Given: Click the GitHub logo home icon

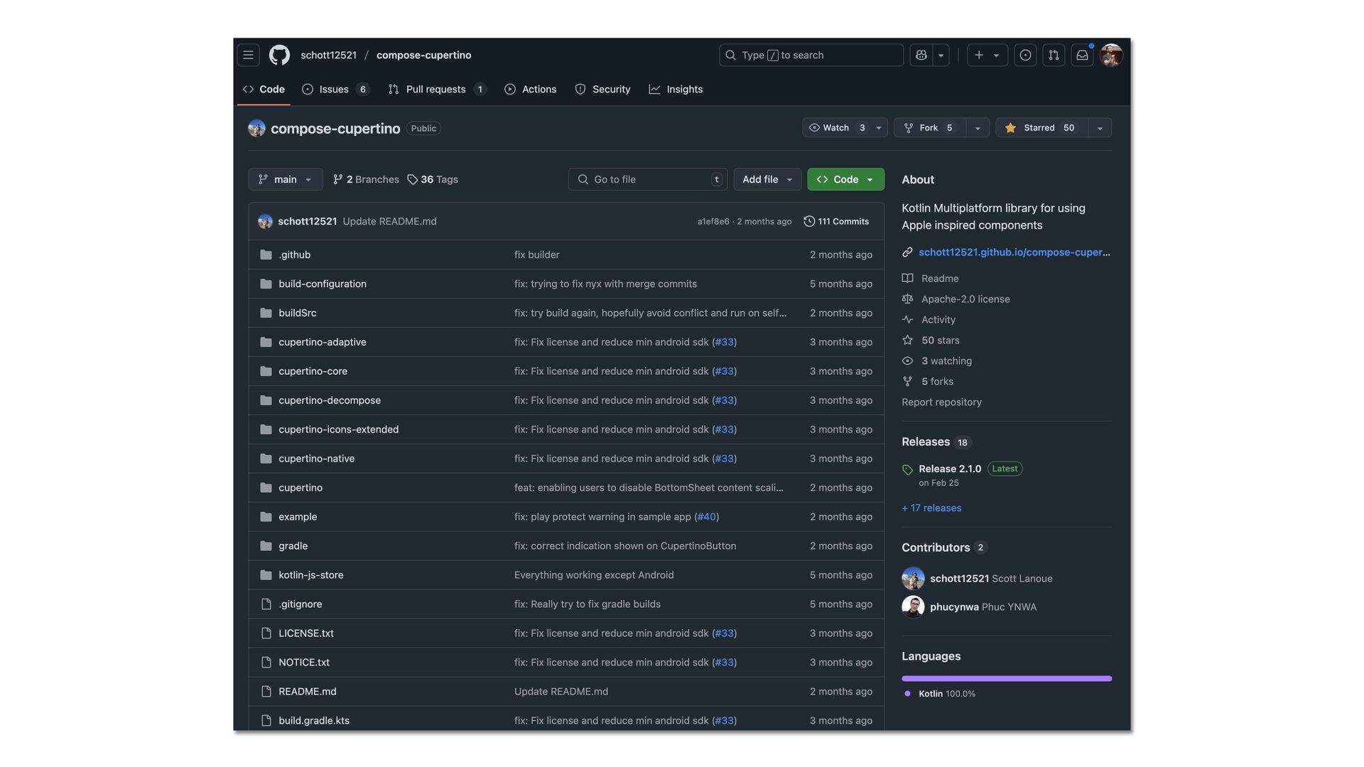Looking at the screenshot, I should tap(279, 55).
